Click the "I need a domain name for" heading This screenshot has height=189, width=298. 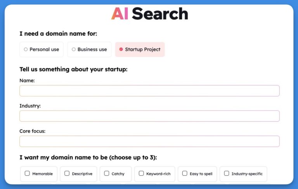click(x=58, y=34)
